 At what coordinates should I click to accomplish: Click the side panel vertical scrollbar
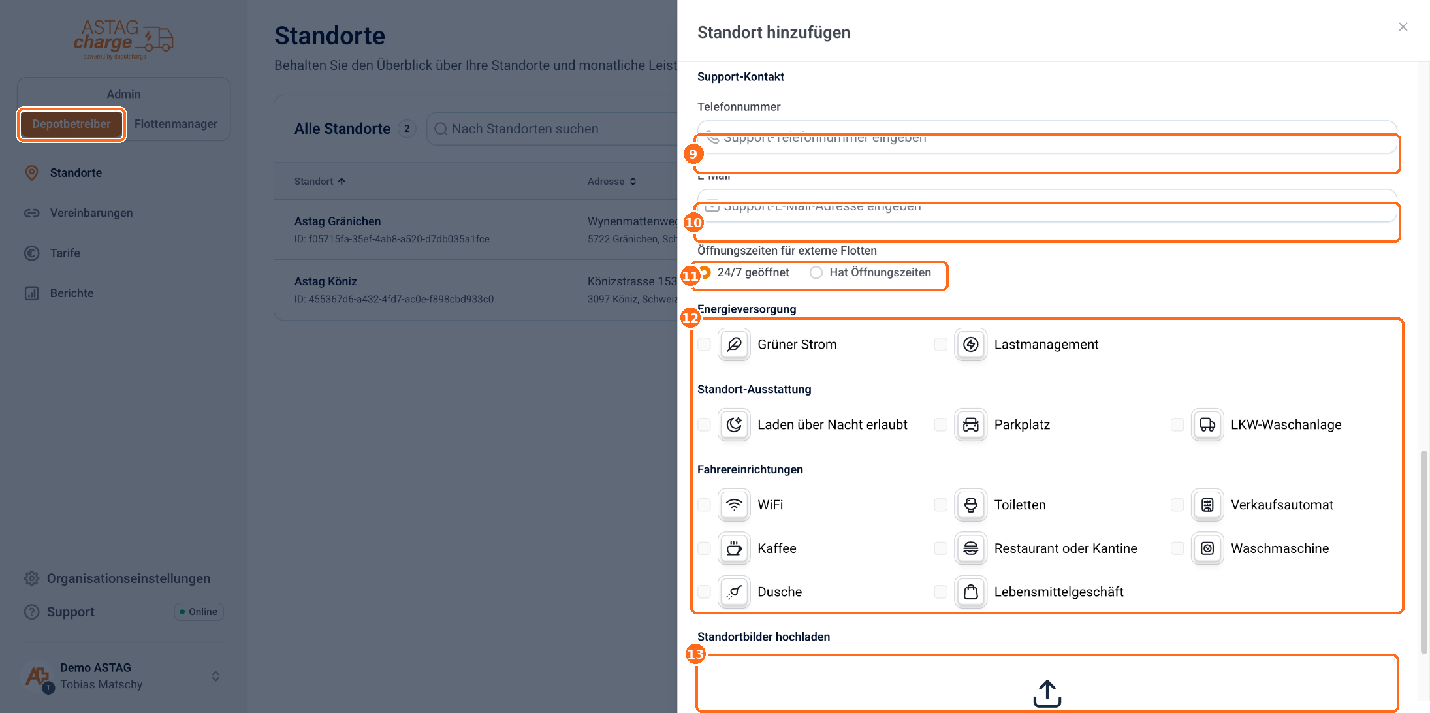pos(1424,552)
